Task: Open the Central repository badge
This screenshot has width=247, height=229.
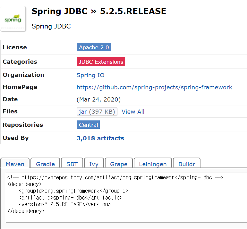Action: (88, 125)
